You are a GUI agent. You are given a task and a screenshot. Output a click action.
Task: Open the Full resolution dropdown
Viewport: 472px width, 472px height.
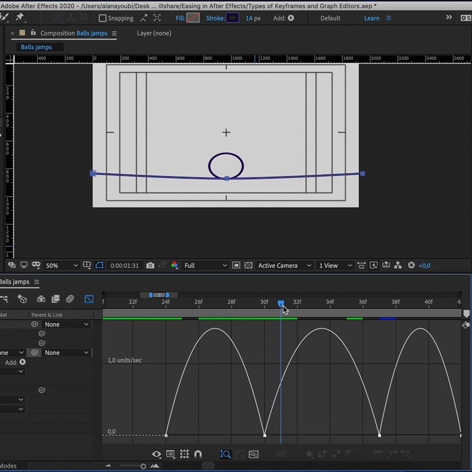tap(205, 266)
